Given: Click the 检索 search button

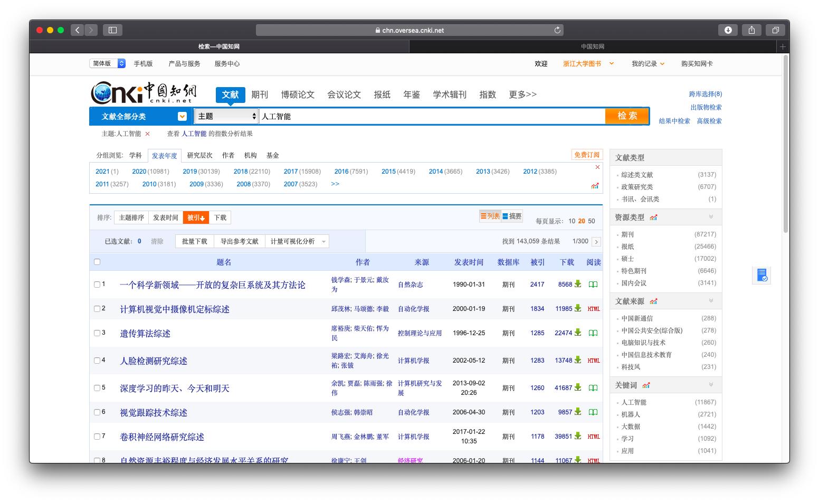Looking at the screenshot, I should [x=627, y=116].
